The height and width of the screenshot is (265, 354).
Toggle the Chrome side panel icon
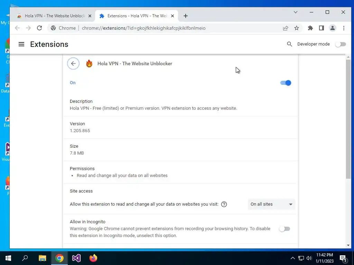tap(322, 28)
